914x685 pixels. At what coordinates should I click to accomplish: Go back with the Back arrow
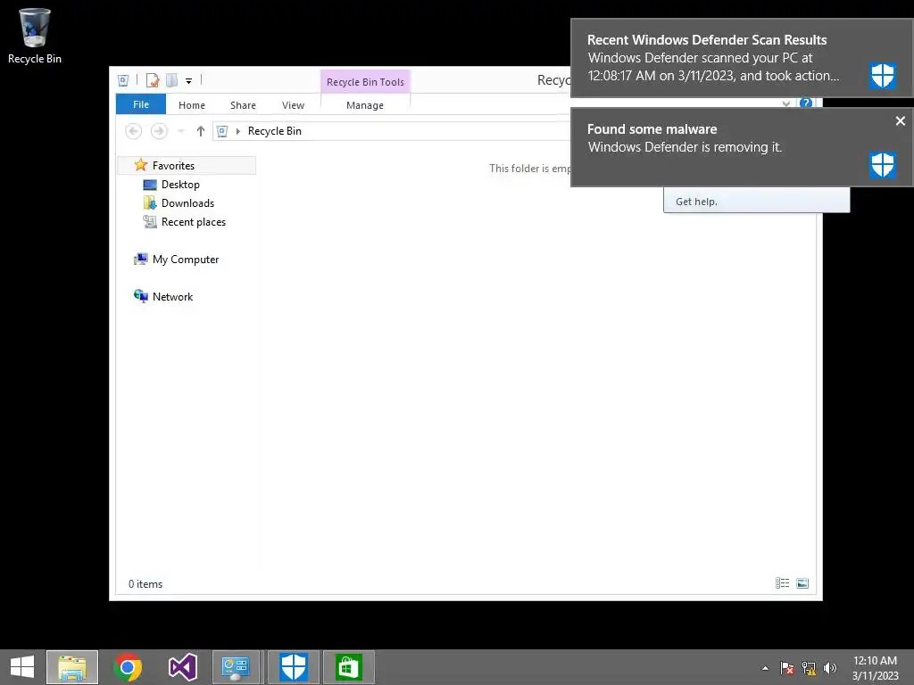coord(134,131)
